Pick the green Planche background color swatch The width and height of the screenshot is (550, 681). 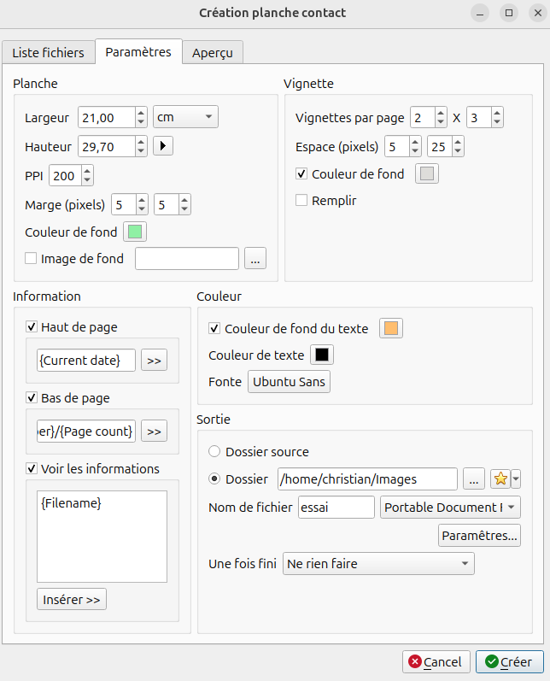coord(135,231)
